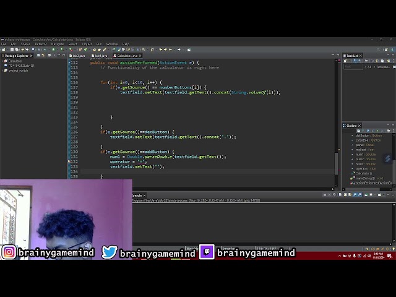Select actionPerformed method in Outline
The height and width of the screenshot is (297, 396).
pos(374,183)
